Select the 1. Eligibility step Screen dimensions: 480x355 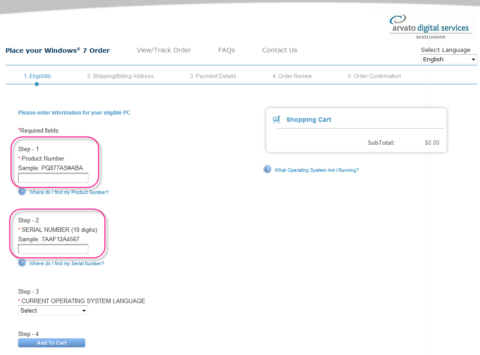point(37,76)
